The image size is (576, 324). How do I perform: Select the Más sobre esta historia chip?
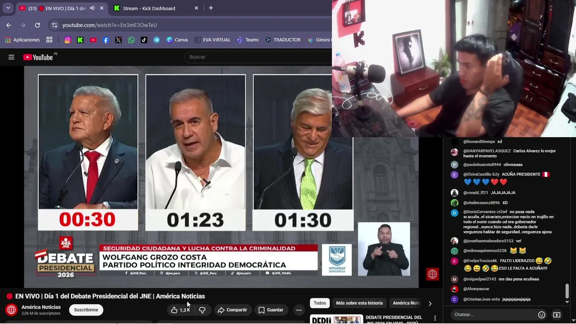coord(359,303)
